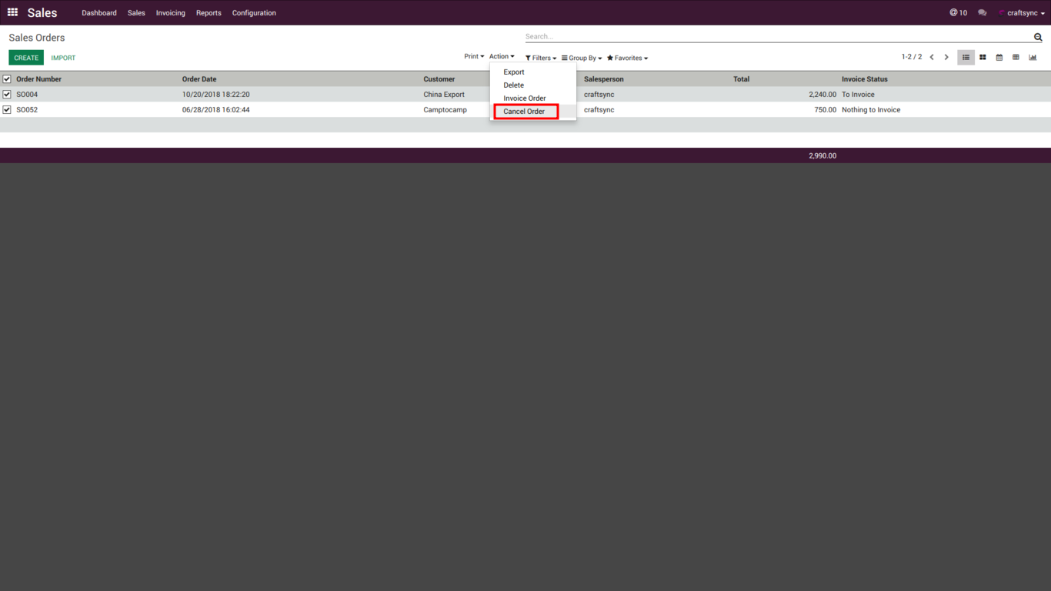The height and width of the screenshot is (591, 1051).
Task: Switch to kanban view
Action: pyautogui.click(x=983, y=58)
